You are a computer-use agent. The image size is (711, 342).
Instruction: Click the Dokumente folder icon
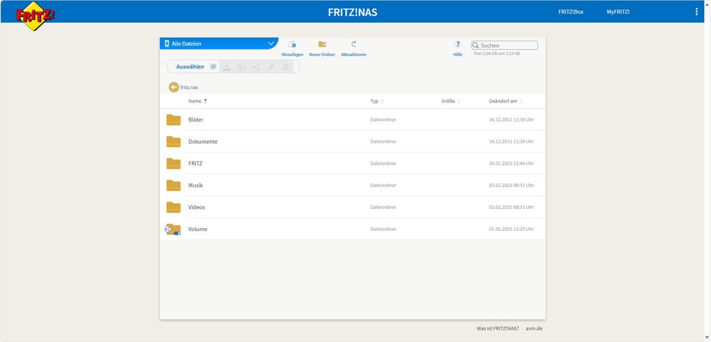pos(173,142)
